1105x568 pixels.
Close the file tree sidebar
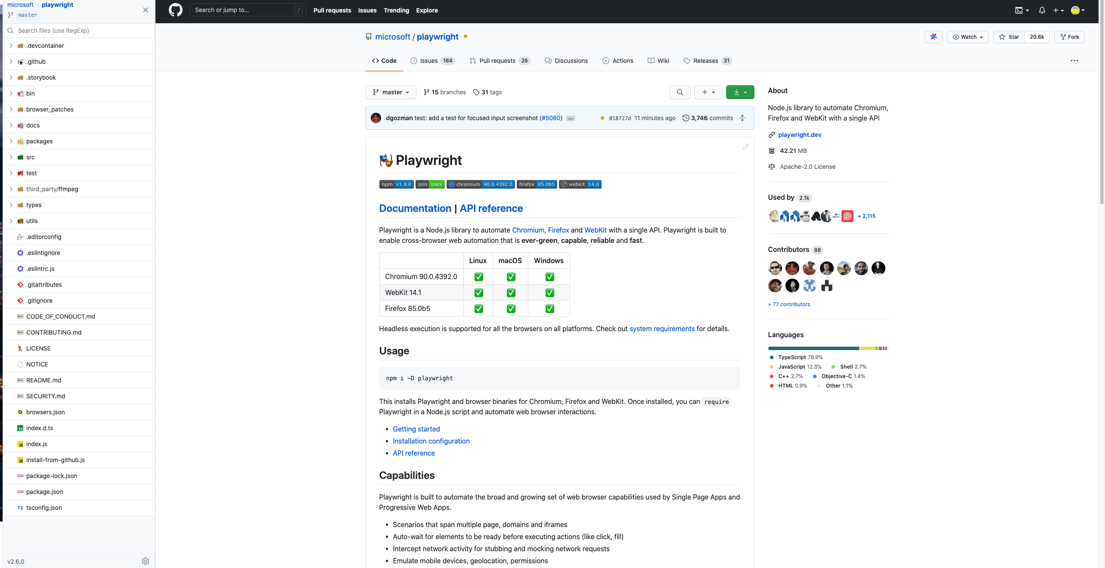coord(146,10)
